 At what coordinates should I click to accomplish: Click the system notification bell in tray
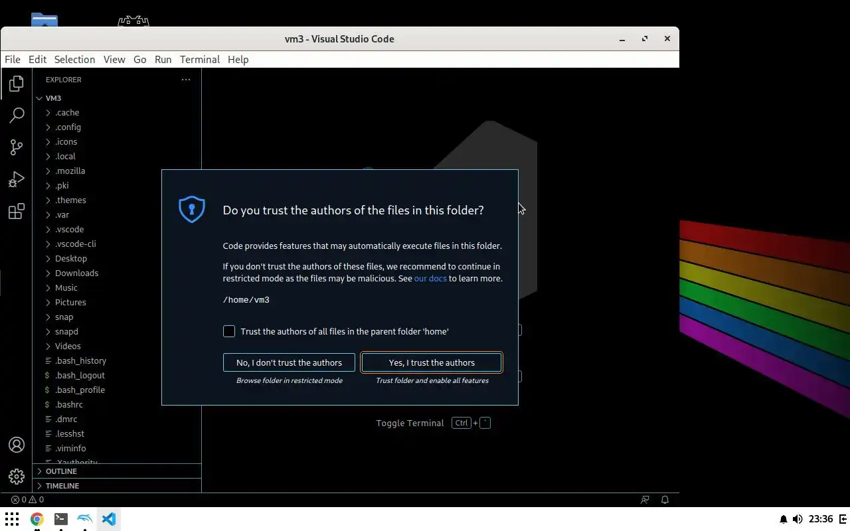tap(783, 519)
